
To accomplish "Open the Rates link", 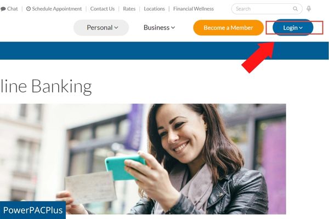I will [129, 9].
